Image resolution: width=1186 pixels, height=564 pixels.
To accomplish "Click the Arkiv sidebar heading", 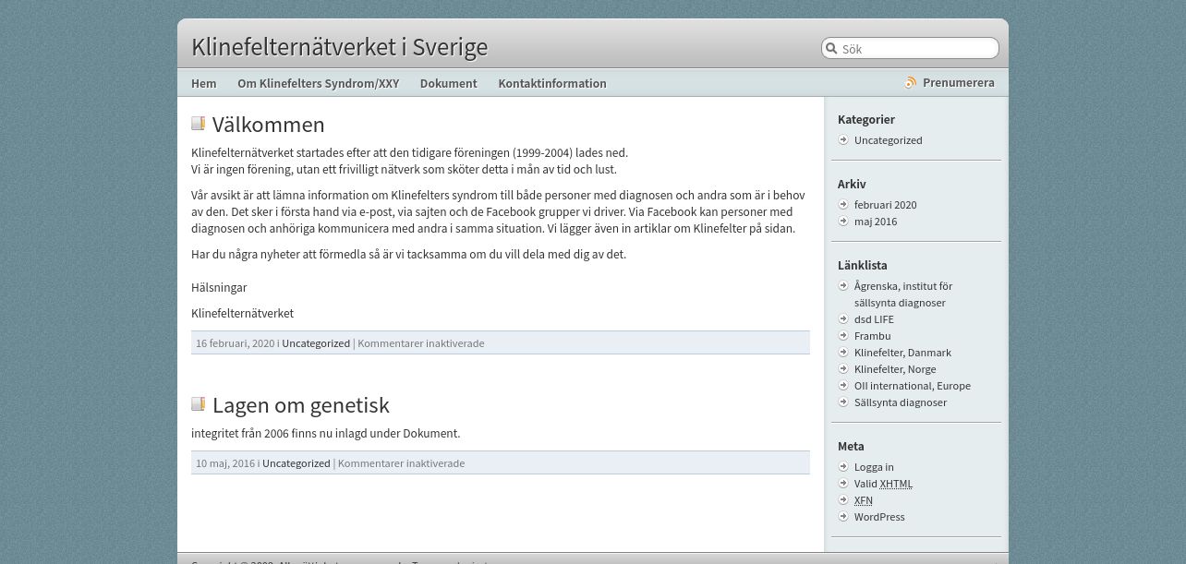I will click(x=852, y=184).
